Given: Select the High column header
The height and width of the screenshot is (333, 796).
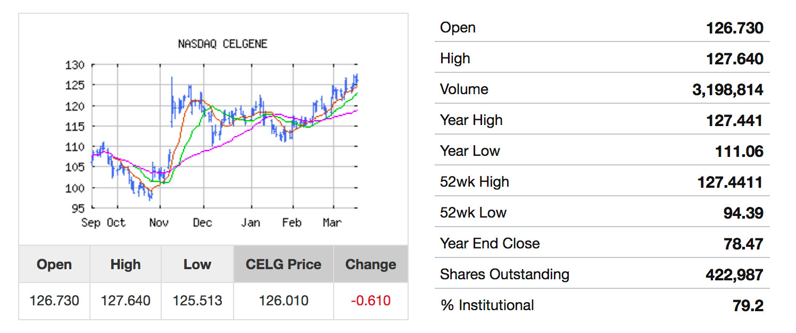Looking at the screenshot, I should [x=126, y=264].
